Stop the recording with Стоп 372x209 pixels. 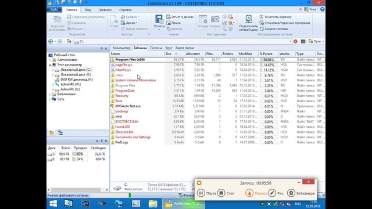[226, 193]
